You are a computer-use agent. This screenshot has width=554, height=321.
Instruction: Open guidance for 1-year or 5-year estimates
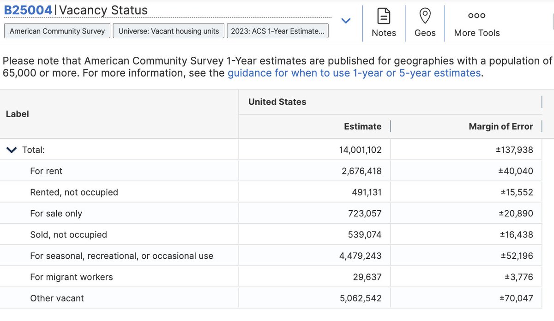pos(354,73)
